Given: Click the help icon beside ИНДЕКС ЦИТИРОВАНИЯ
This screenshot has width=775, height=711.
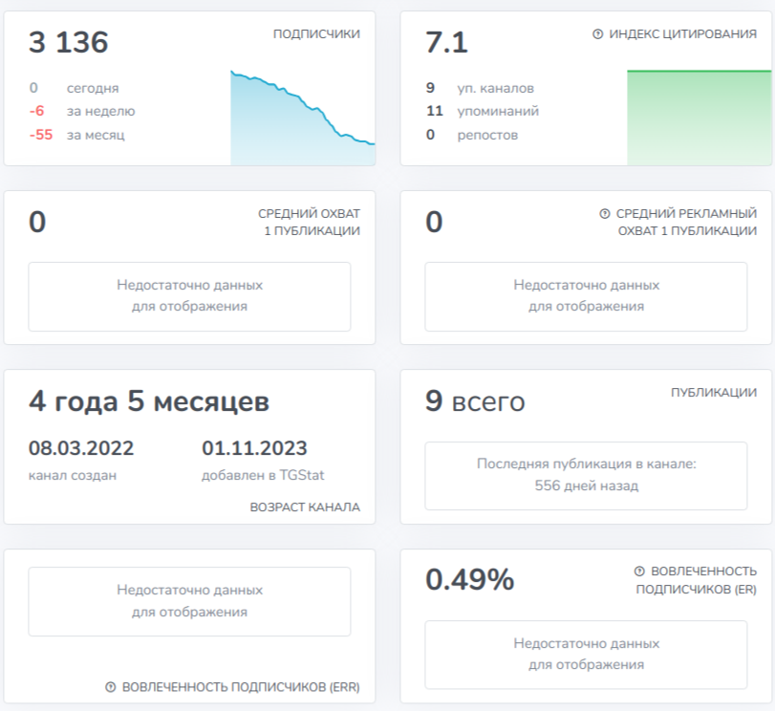Looking at the screenshot, I should pyautogui.click(x=597, y=34).
